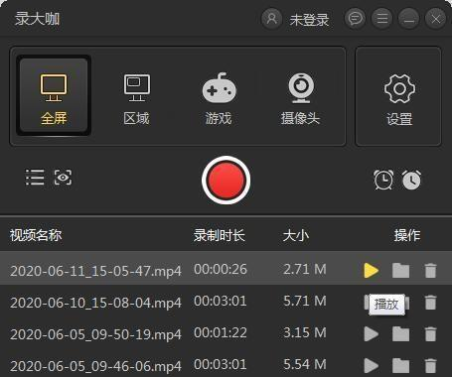452x377 pixels.
Task: Select the 摄像头 webcam recording mode
Action: coord(300,99)
